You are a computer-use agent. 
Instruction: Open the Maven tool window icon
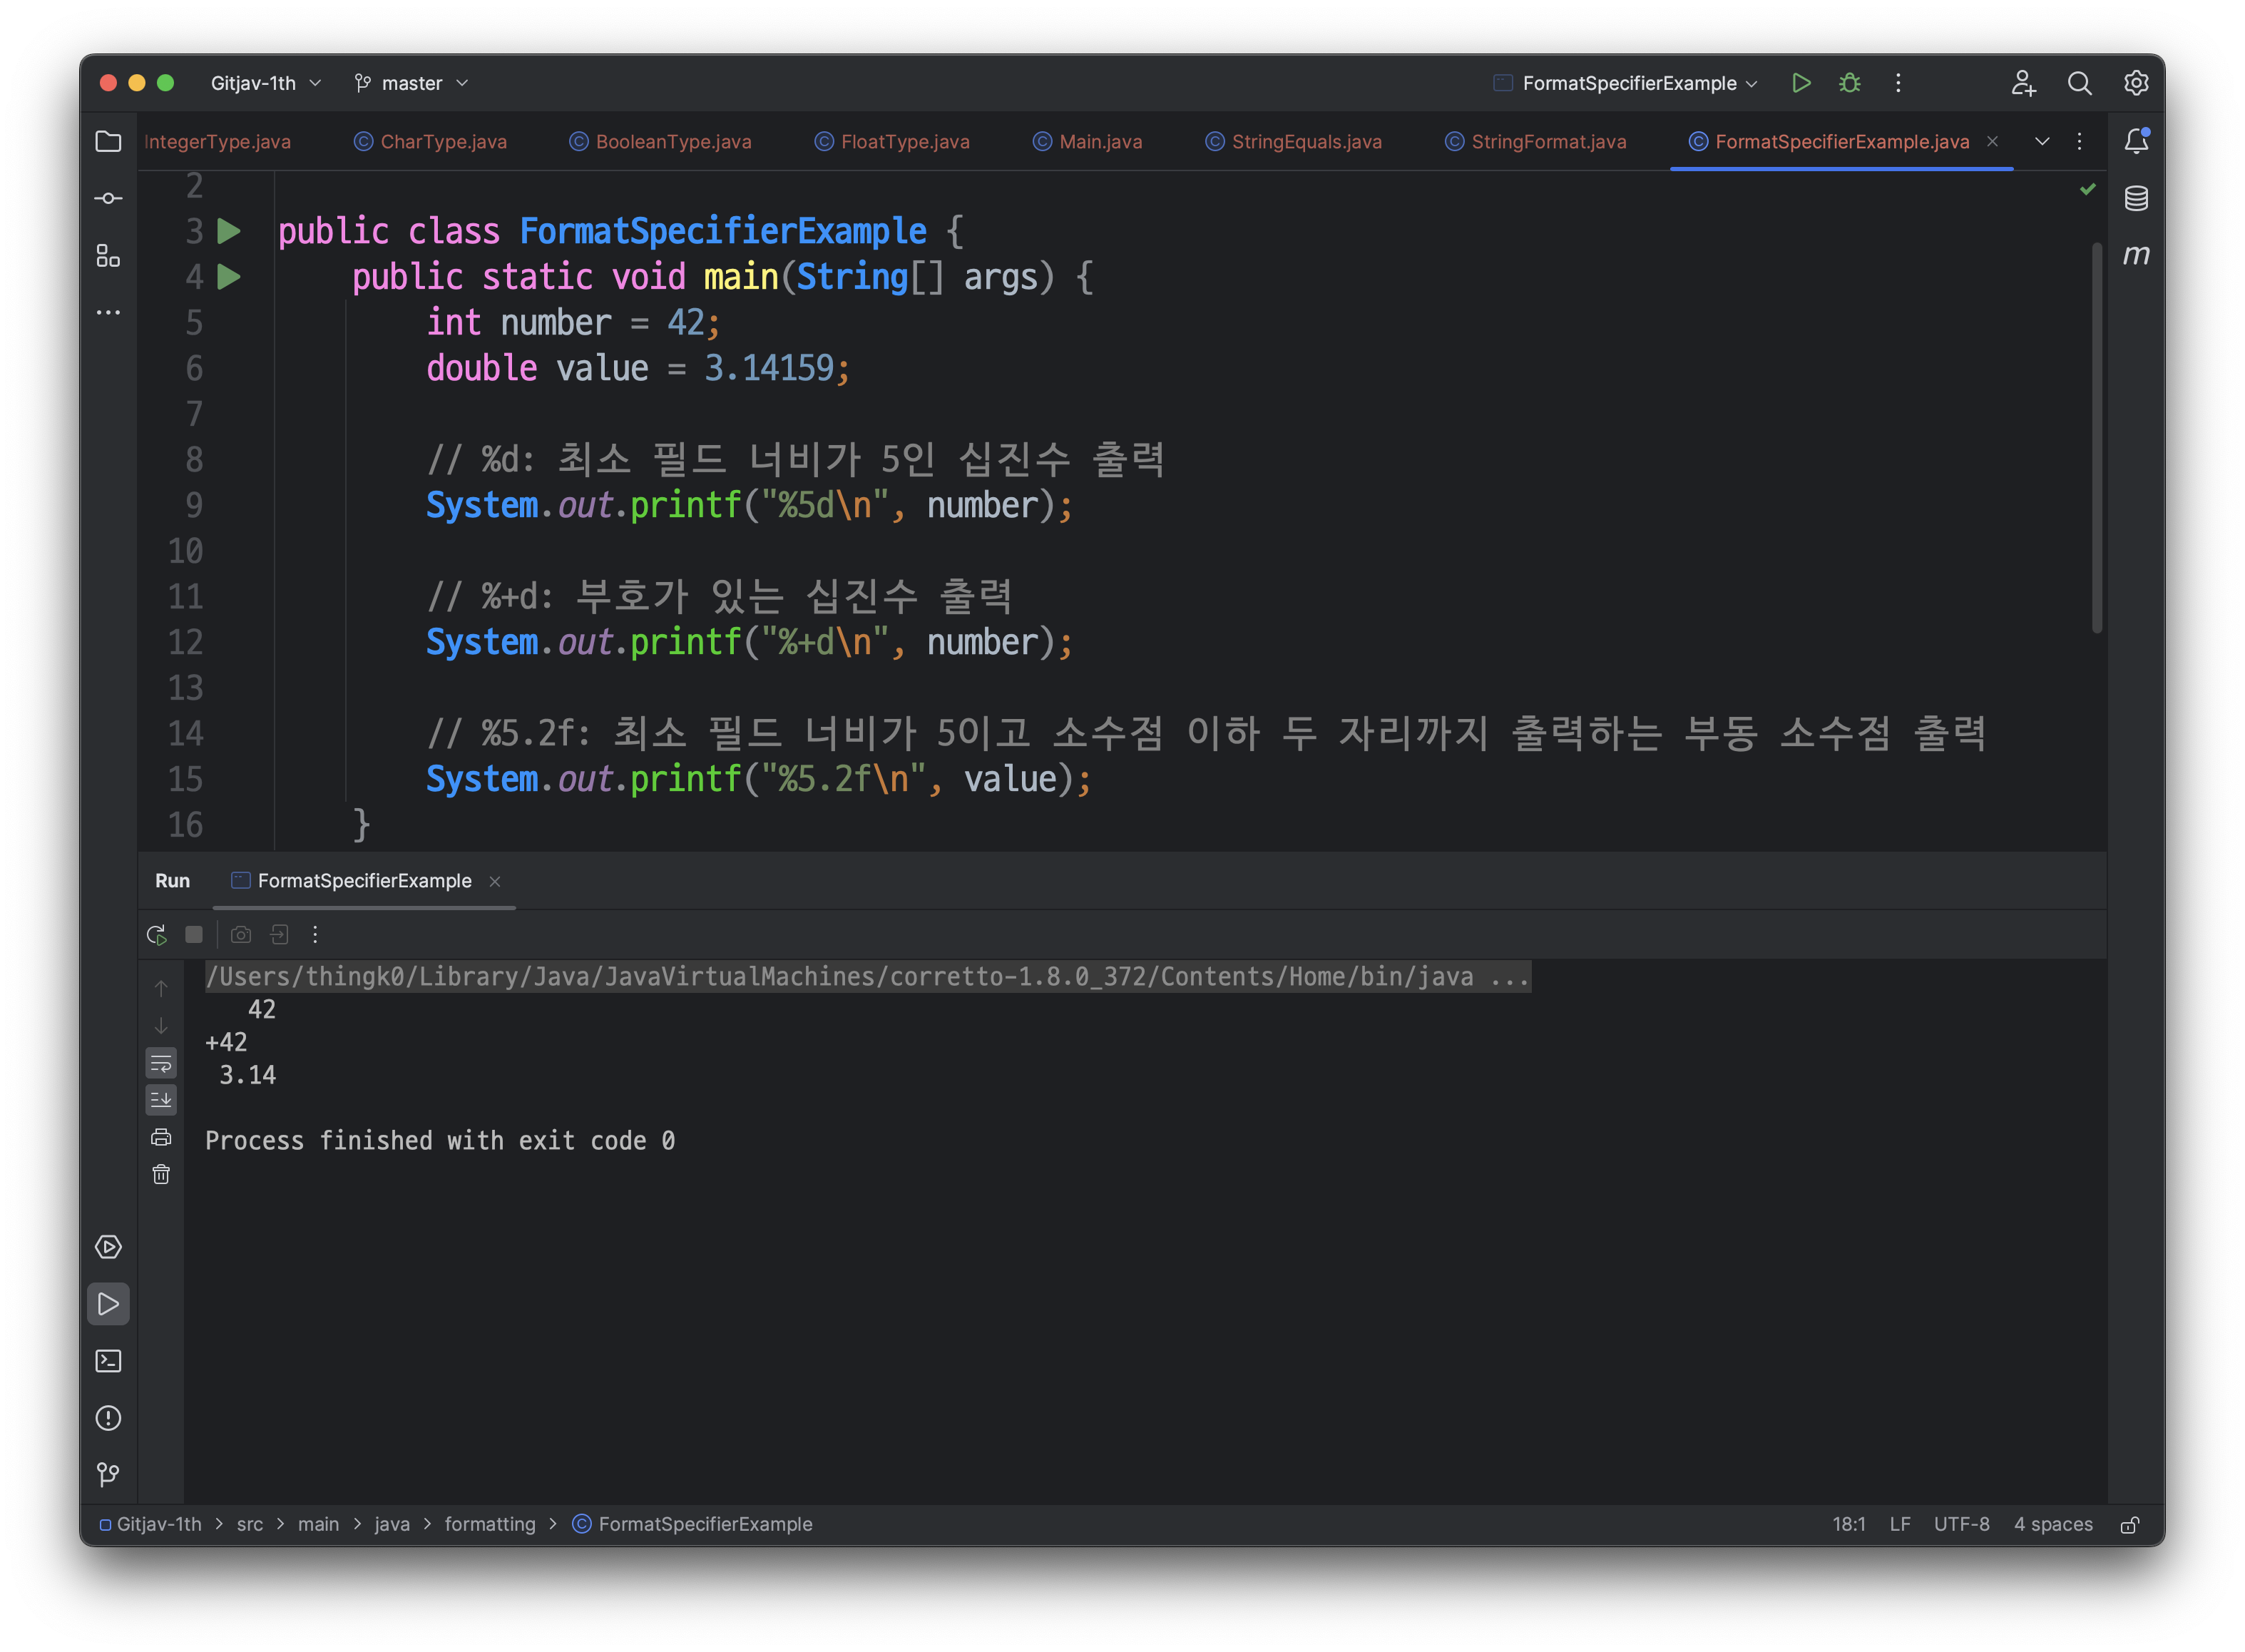click(2136, 255)
